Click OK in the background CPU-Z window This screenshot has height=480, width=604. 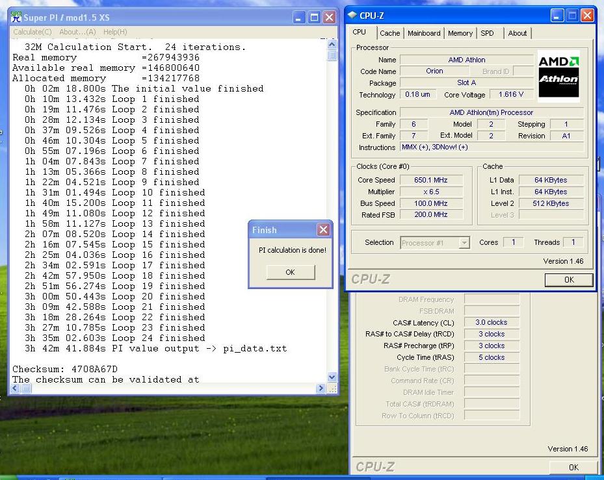click(x=573, y=467)
